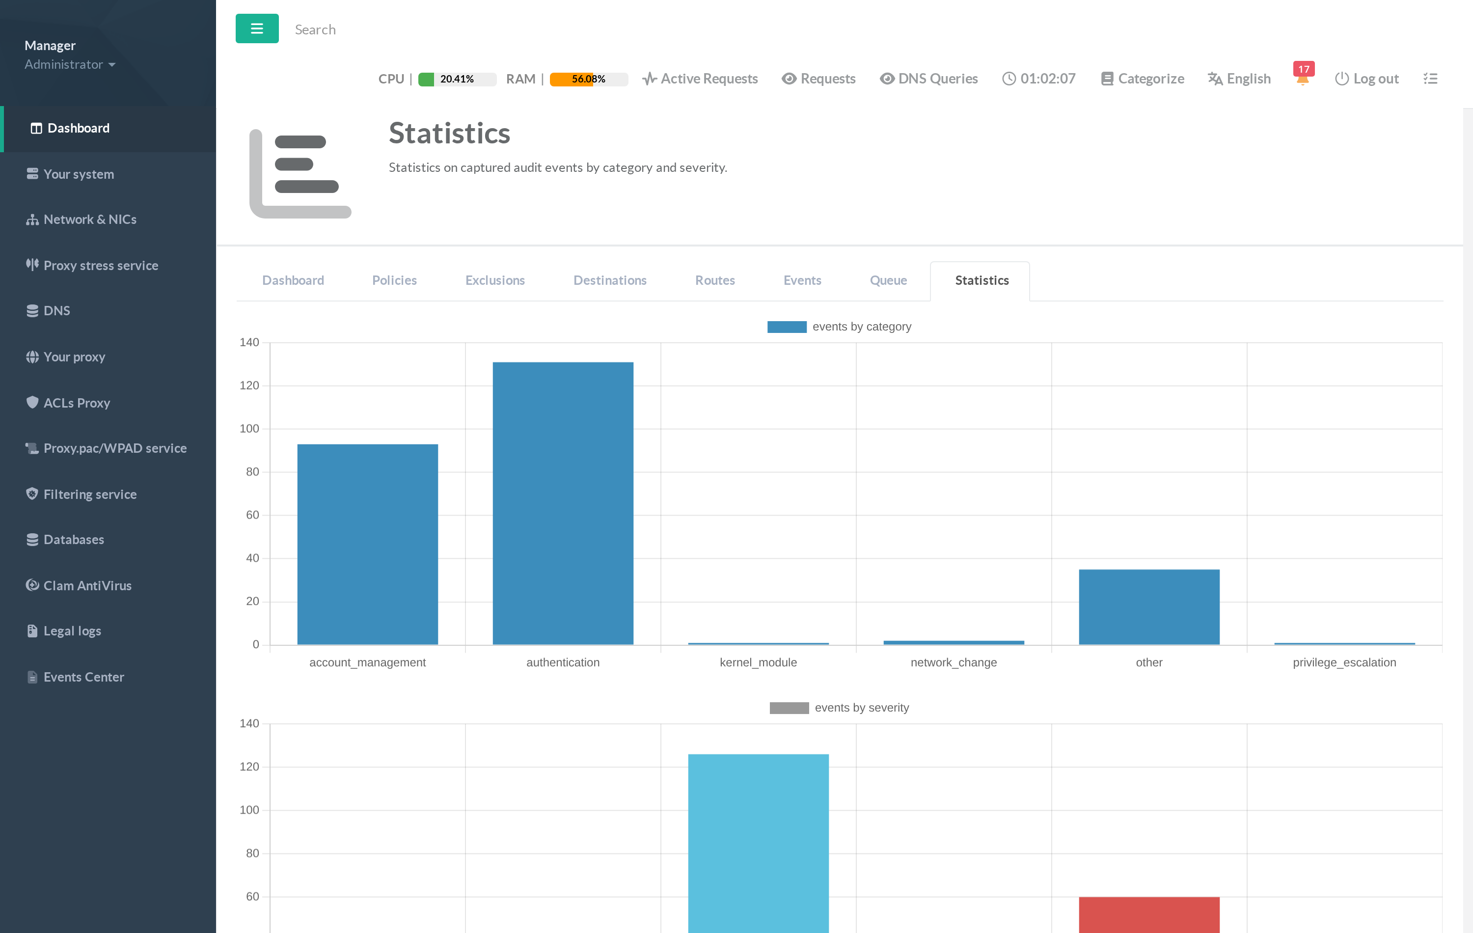The image size is (1473, 933).
Task: Open the DNS Queries link
Action: (928, 79)
